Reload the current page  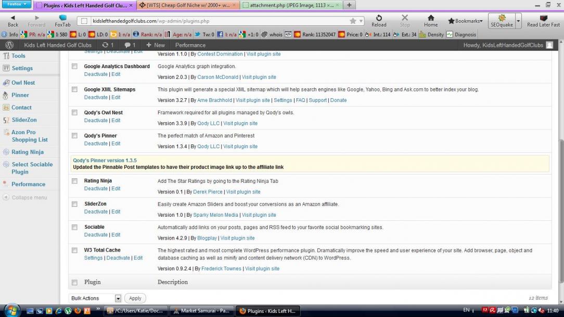(x=379, y=21)
